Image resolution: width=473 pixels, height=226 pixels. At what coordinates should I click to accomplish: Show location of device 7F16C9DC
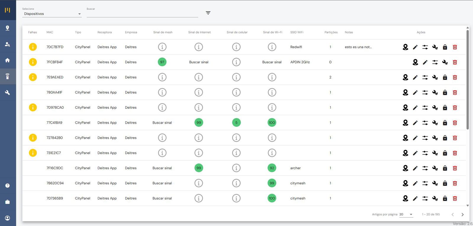(x=406, y=168)
